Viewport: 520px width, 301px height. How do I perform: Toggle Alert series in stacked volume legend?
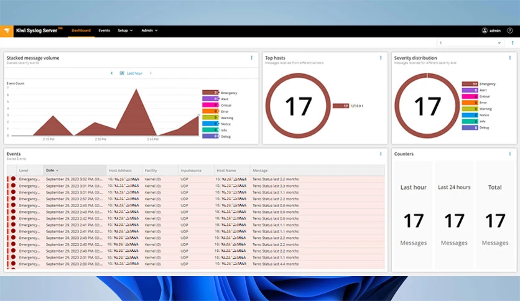pyautogui.click(x=216, y=99)
